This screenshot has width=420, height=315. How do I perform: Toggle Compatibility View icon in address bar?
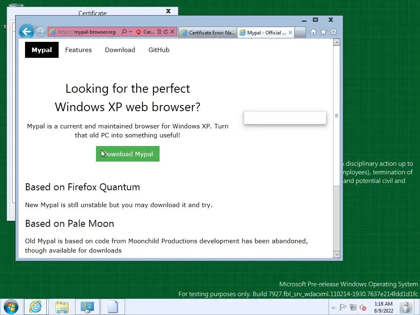(159, 32)
